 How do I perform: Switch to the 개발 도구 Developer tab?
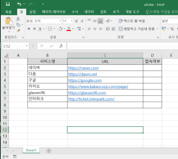(x=132, y=12)
